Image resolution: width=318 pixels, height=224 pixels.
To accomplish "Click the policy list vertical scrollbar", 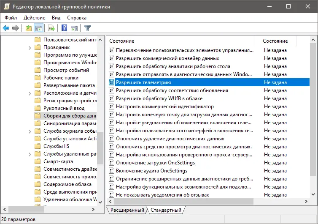I will pyautogui.click(x=313, y=127).
